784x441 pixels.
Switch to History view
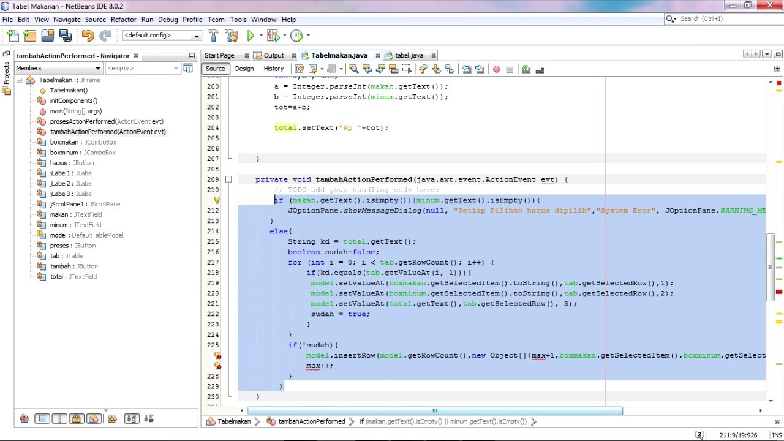(273, 69)
